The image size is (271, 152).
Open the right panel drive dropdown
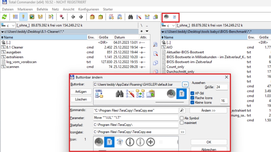point(169,25)
